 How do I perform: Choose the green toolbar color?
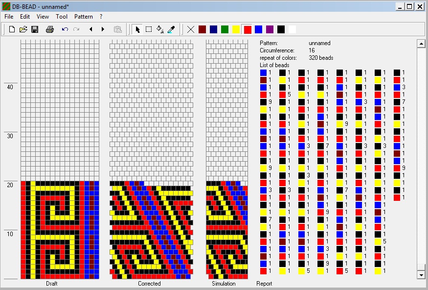pyautogui.click(x=225, y=29)
